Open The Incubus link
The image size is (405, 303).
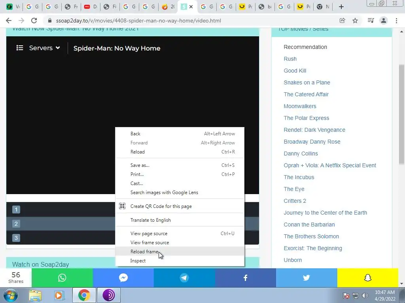pyautogui.click(x=299, y=177)
